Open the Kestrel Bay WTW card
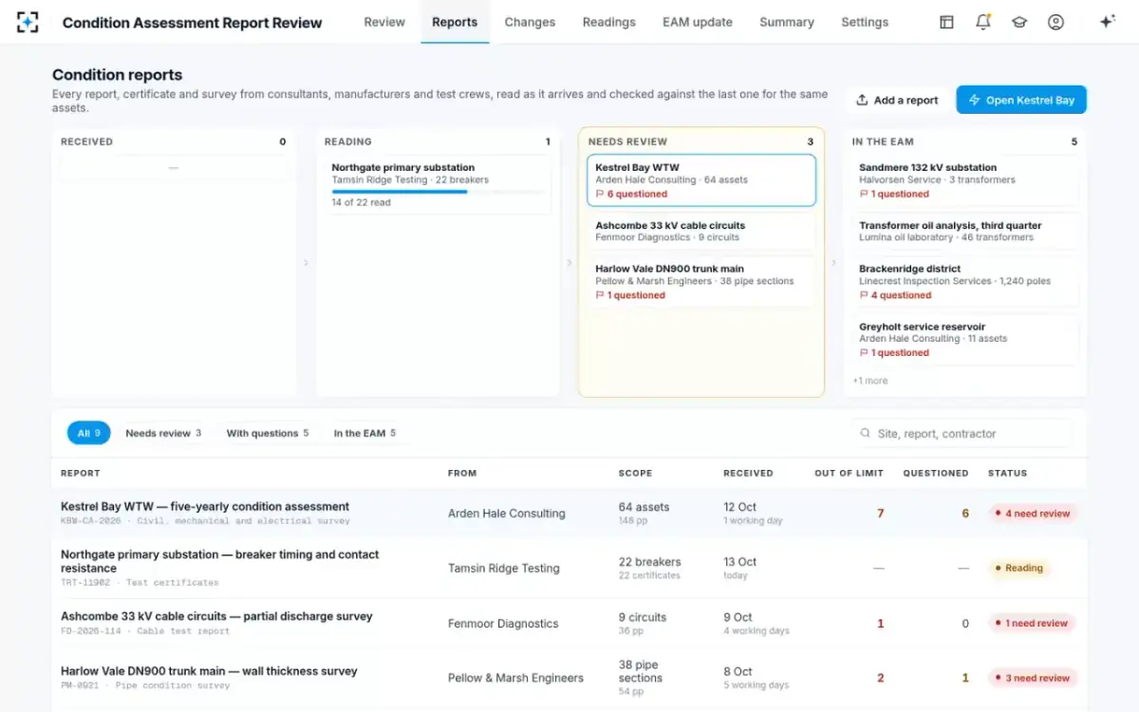 tap(701, 179)
